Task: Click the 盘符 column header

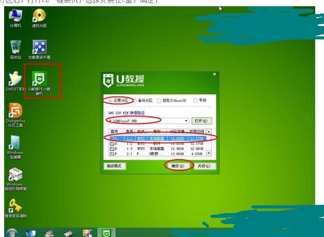Action: (x=114, y=132)
